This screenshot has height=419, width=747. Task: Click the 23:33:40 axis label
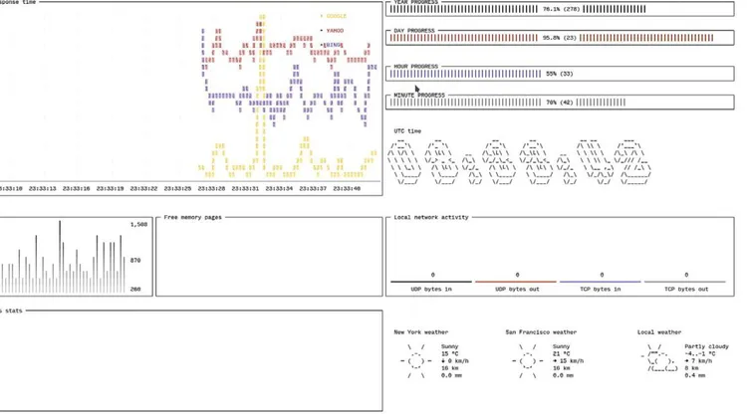pos(347,188)
